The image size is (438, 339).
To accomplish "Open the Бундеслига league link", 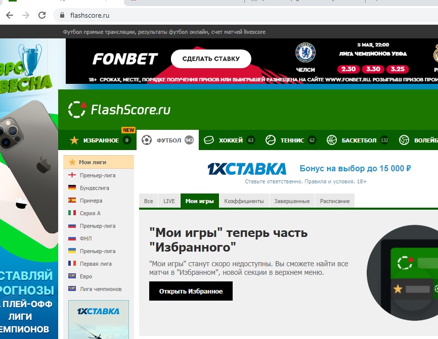I will click(95, 188).
